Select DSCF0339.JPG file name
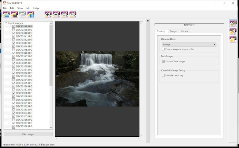Image resolution: width=239 pixels, height=148 pixels. (24, 30)
